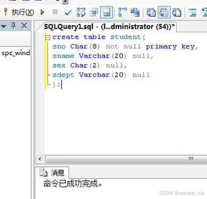Include the actual execution plan
207x199 pixels.
[123, 12]
